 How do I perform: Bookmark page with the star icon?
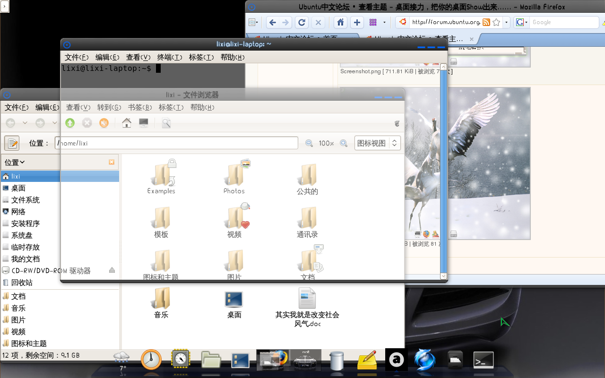click(x=496, y=22)
